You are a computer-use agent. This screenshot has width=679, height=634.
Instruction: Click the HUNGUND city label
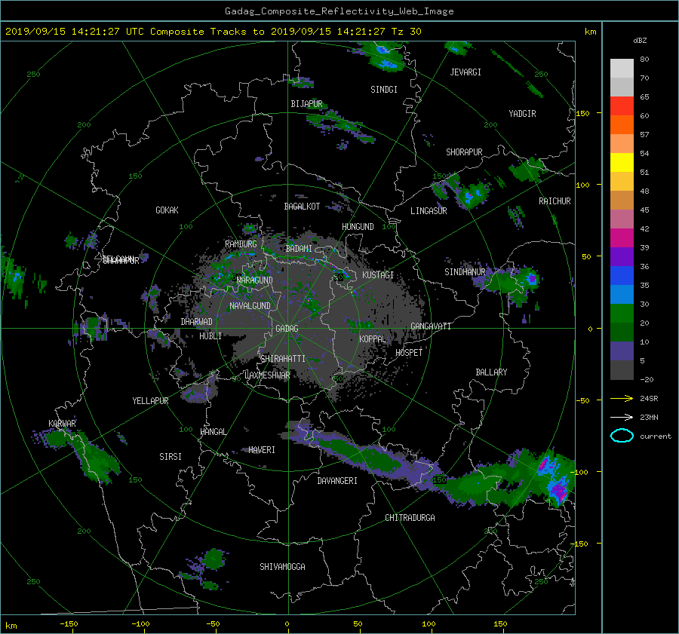coord(358,227)
